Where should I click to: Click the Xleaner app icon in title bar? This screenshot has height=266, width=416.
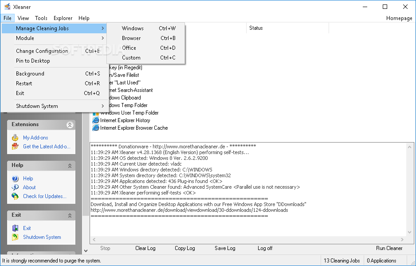(x=7, y=7)
